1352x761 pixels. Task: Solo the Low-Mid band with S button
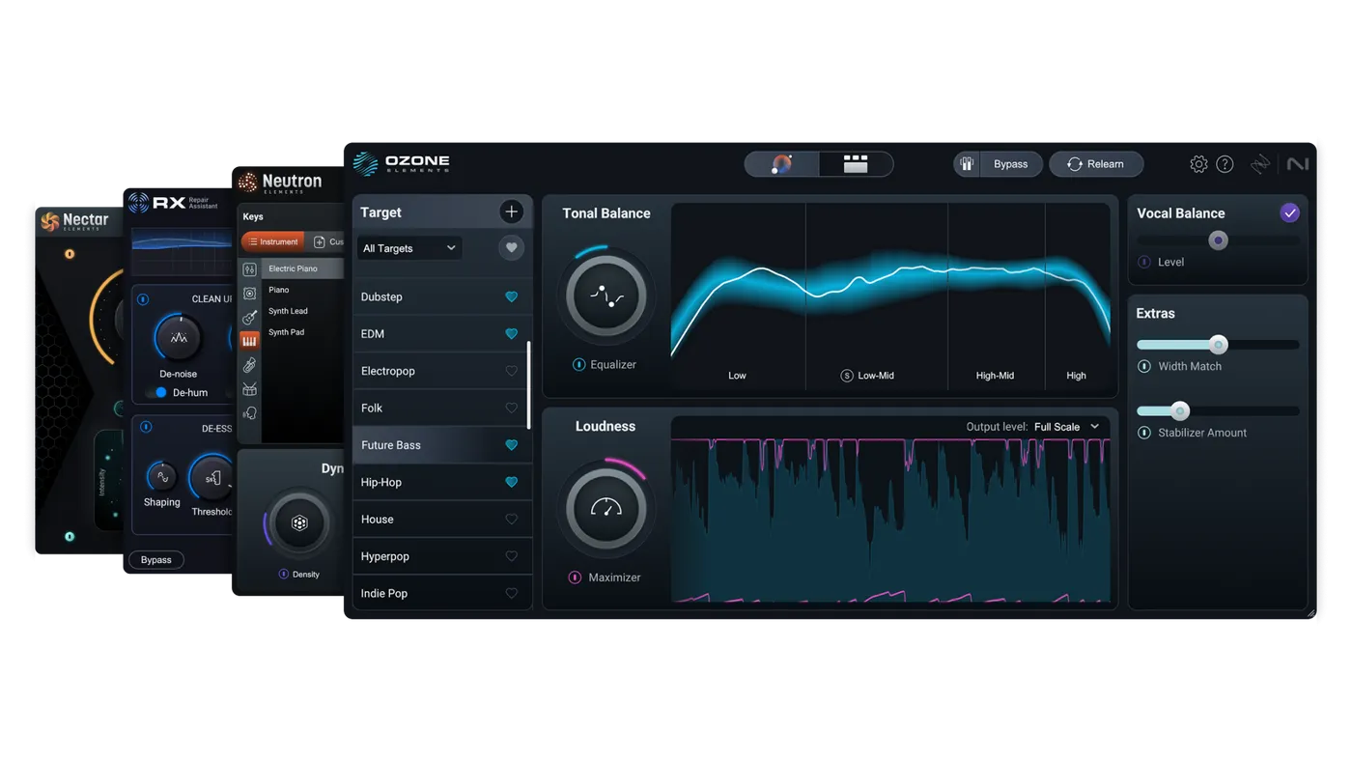tap(847, 376)
